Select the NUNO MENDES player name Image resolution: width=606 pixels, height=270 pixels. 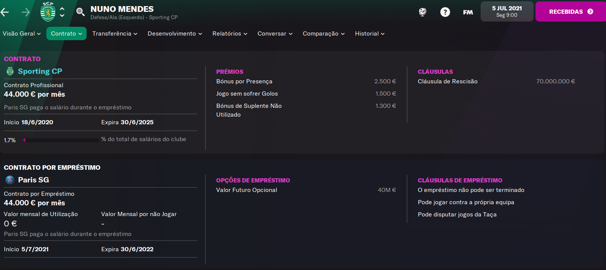pos(122,9)
